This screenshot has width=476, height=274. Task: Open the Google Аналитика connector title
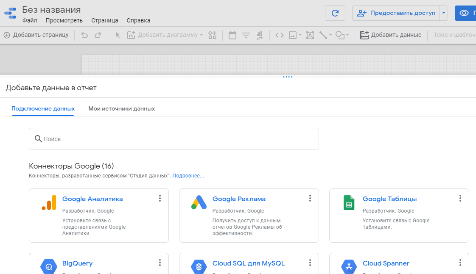[92, 199]
